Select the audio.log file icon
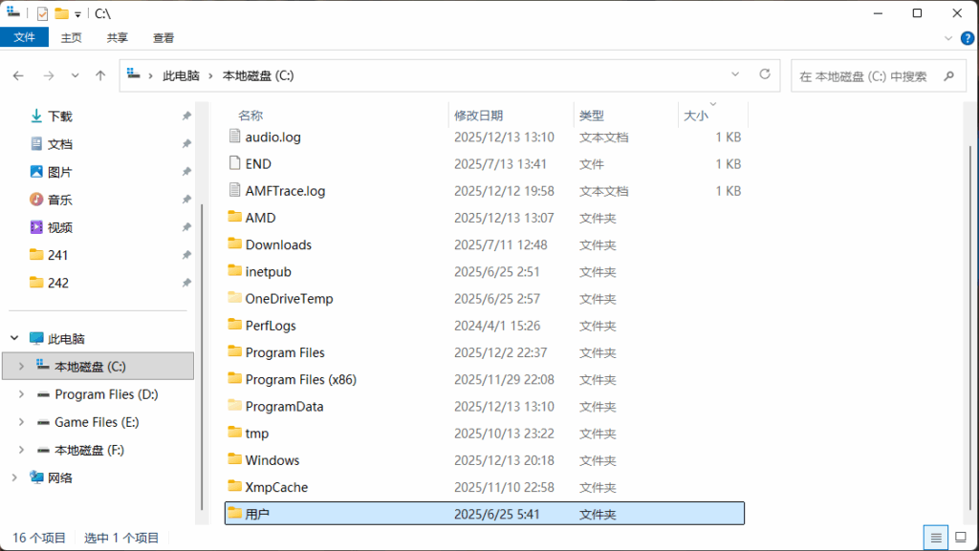This screenshot has height=551, width=979. [235, 137]
